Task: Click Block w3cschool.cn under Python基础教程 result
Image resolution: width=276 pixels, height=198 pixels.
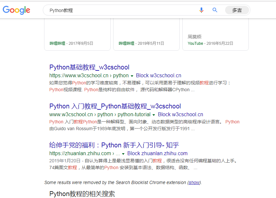Action: coord(159,76)
